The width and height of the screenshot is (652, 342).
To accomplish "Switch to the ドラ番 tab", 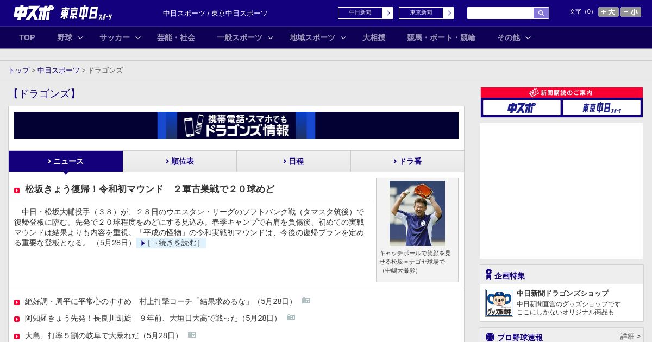I will (x=407, y=161).
